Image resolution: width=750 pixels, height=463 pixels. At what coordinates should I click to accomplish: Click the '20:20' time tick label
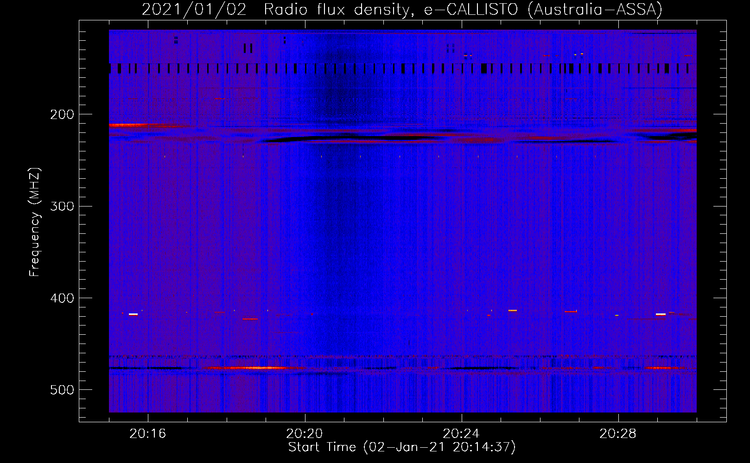[305, 434]
